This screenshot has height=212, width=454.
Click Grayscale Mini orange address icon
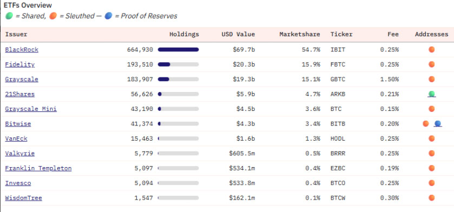click(x=432, y=109)
